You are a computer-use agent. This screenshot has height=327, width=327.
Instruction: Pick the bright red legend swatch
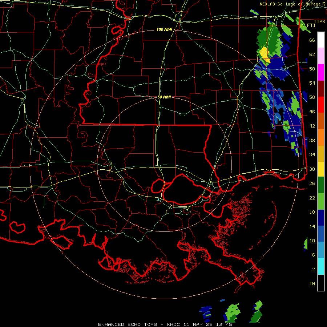click(321, 105)
